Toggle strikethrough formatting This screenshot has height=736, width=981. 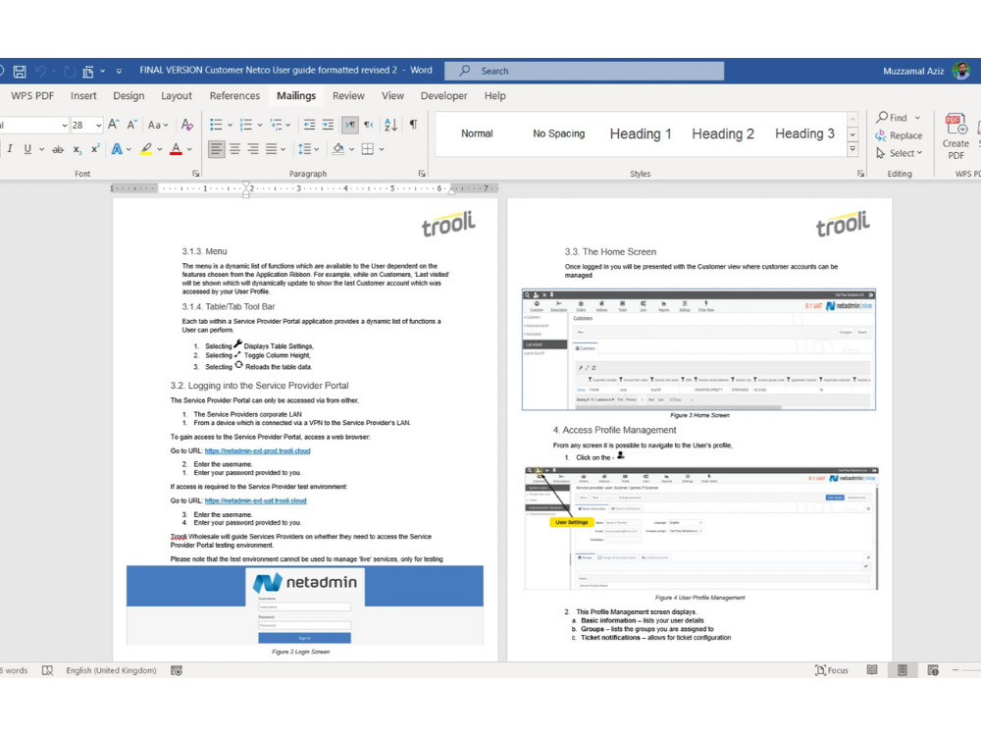58,149
